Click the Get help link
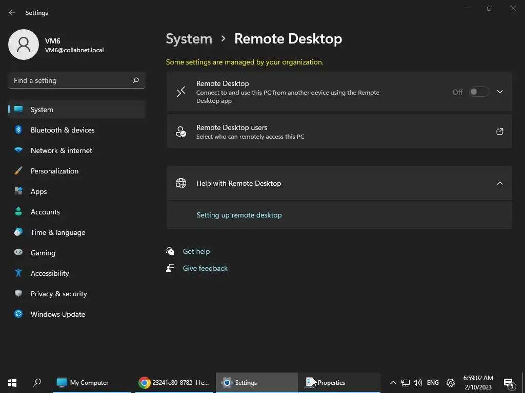The height and width of the screenshot is (393, 525). pos(196,251)
